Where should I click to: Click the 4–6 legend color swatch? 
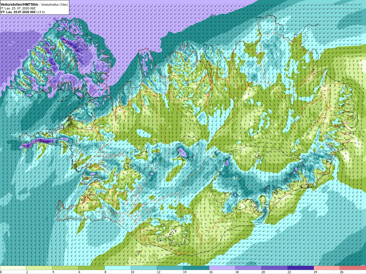(65, 268)
